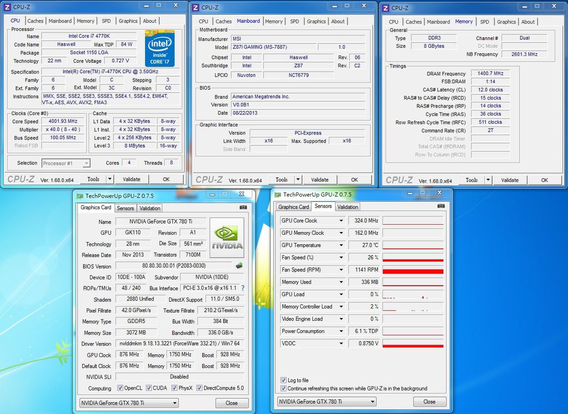Select Memory tab in middle CPU-Z window
This screenshot has width=568, height=414.
click(273, 22)
